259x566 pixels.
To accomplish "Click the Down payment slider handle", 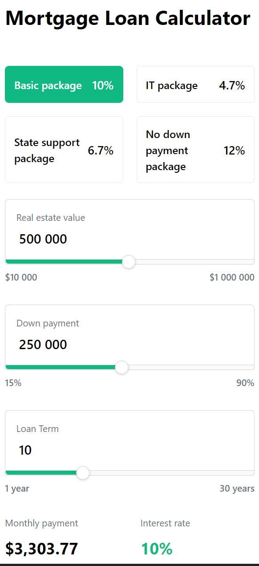I will [121, 367].
